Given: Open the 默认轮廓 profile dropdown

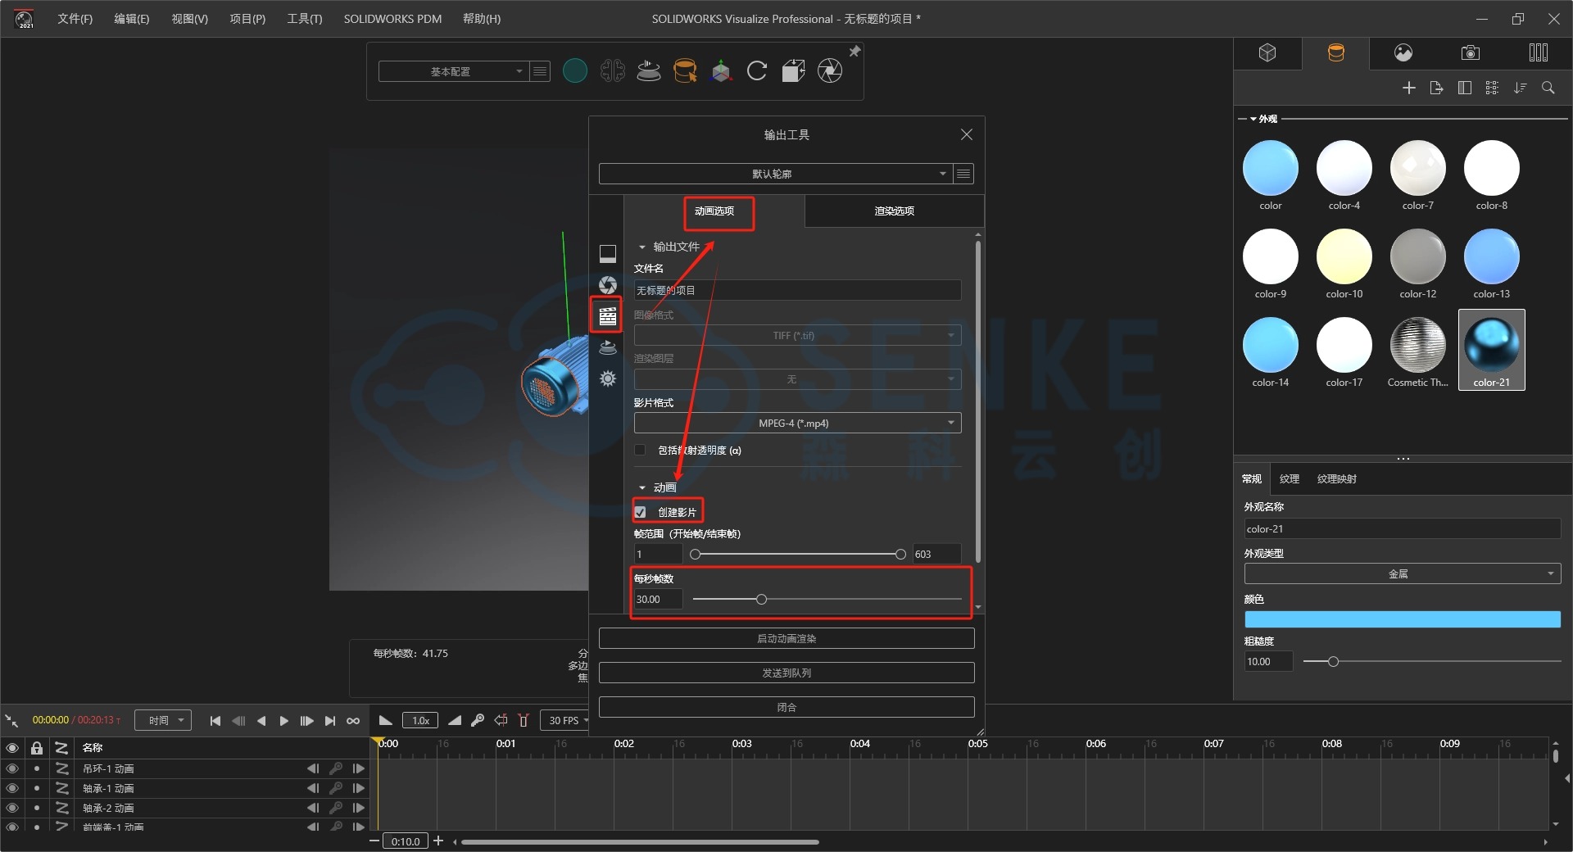Looking at the screenshot, I should pyautogui.click(x=774, y=174).
